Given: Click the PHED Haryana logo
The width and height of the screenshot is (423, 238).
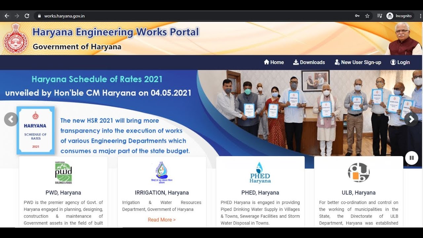Looking at the screenshot, I should pyautogui.click(x=260, y=173).
